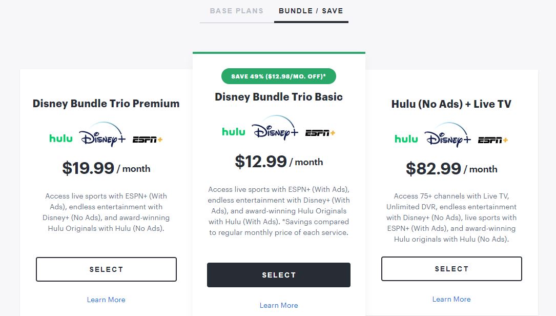Viewport: 556px width, 316px height.
Task: Switch to the BASE PLANS tab
Action: (x=236, y=11)
